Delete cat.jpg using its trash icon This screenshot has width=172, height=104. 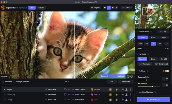130,90
